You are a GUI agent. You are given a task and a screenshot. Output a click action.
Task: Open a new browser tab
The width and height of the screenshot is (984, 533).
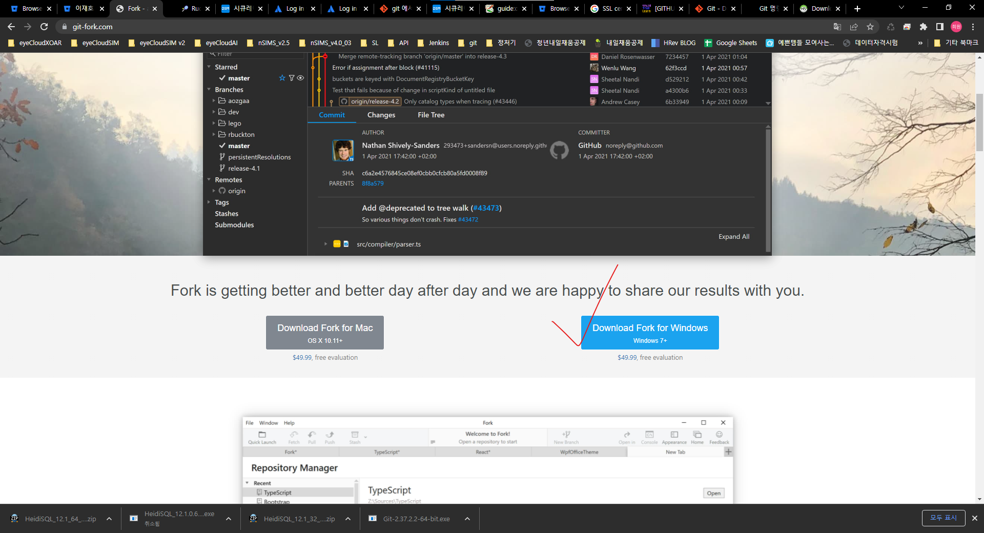click(x=857, y=9)
